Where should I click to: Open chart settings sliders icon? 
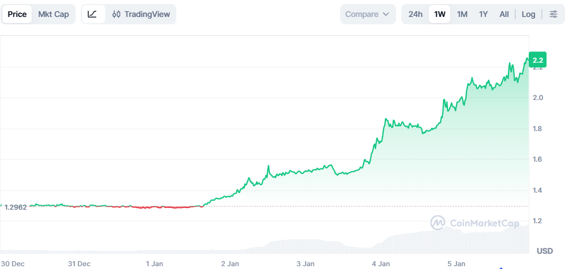click(553, 14)
